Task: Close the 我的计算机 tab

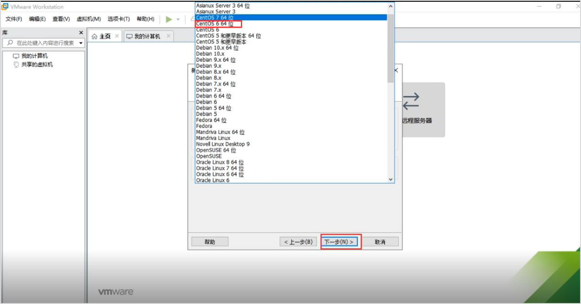Action: point(169,36)
